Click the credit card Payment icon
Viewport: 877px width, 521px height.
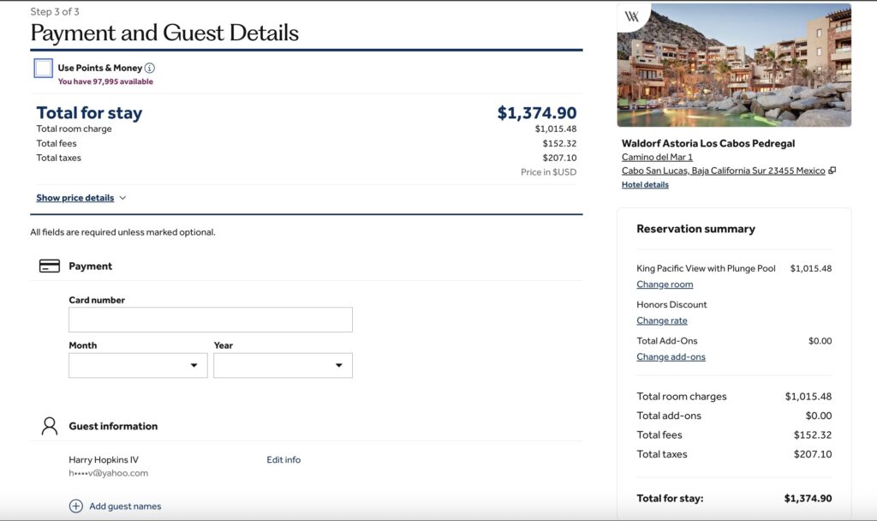coord(50,266)
